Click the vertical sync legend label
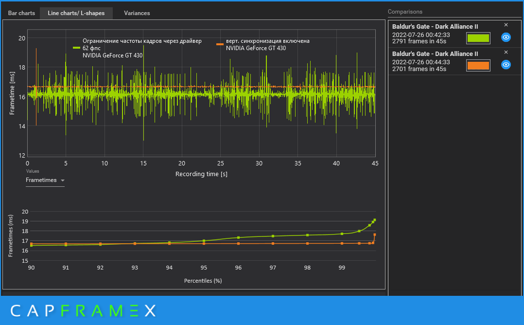 pos(267,41)
